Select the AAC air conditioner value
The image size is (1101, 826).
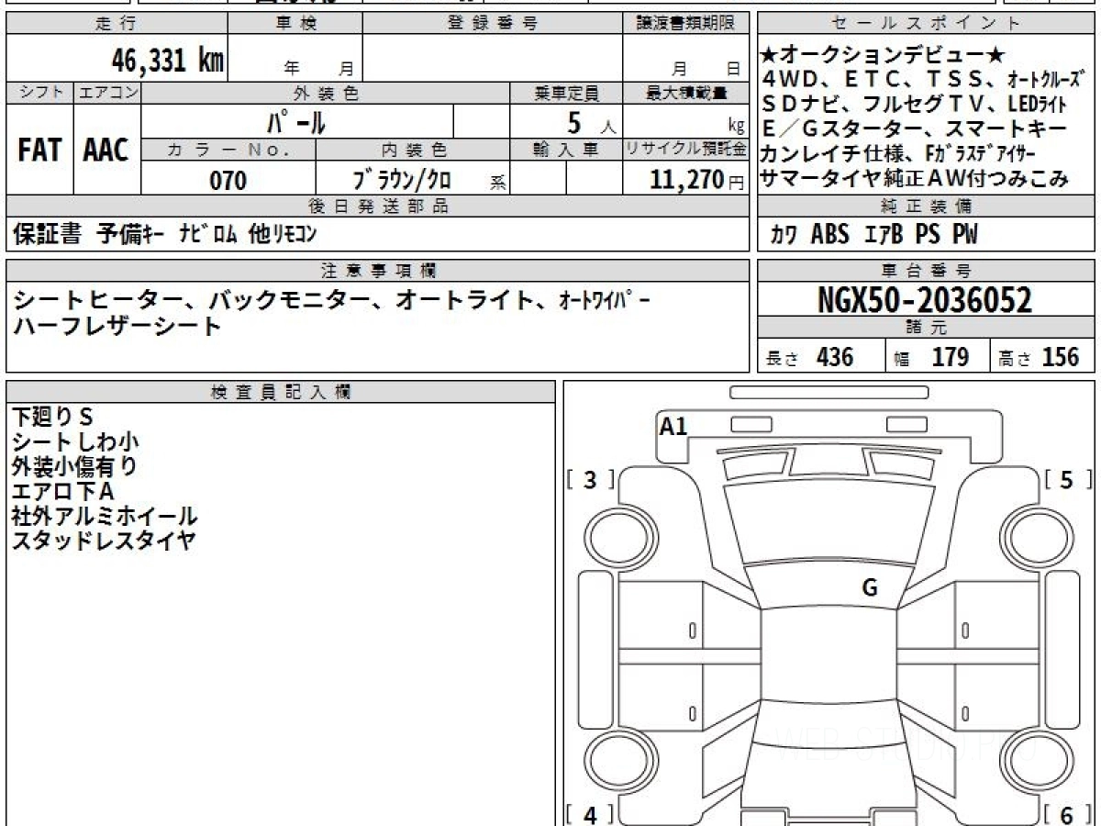(106, 151)
